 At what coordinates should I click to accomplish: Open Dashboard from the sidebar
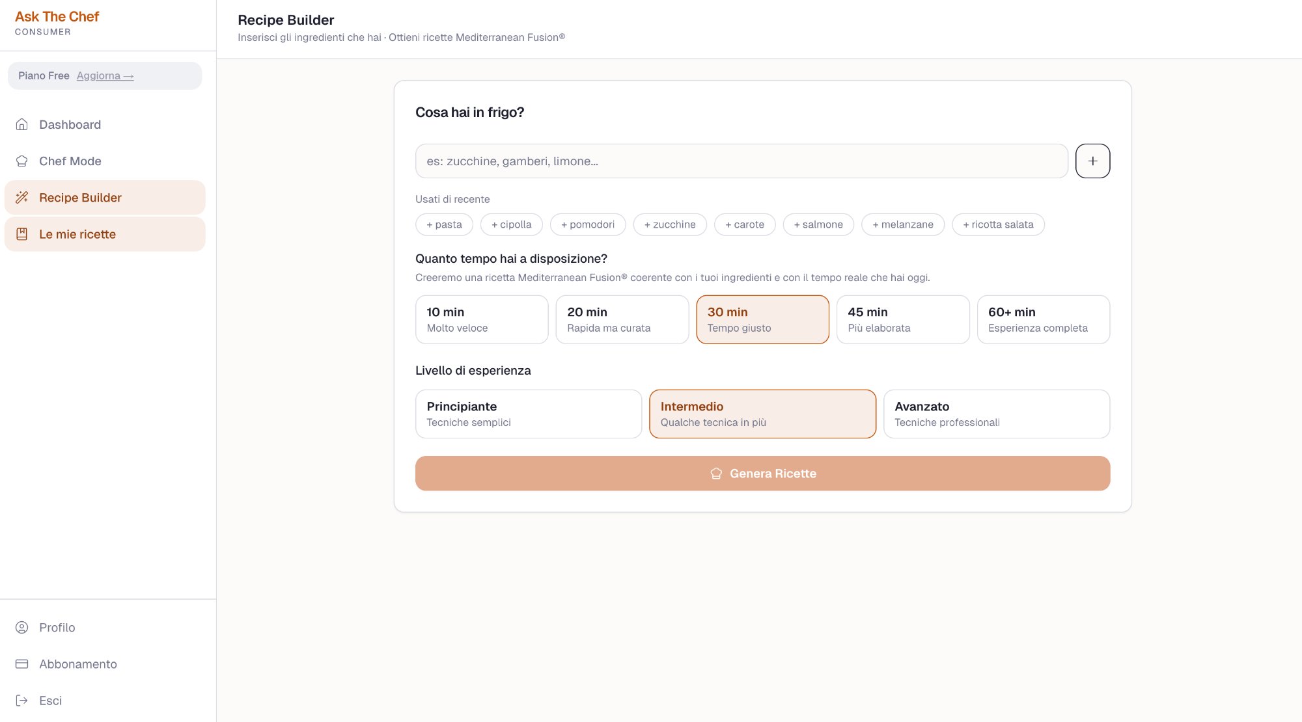click(70, 124)
